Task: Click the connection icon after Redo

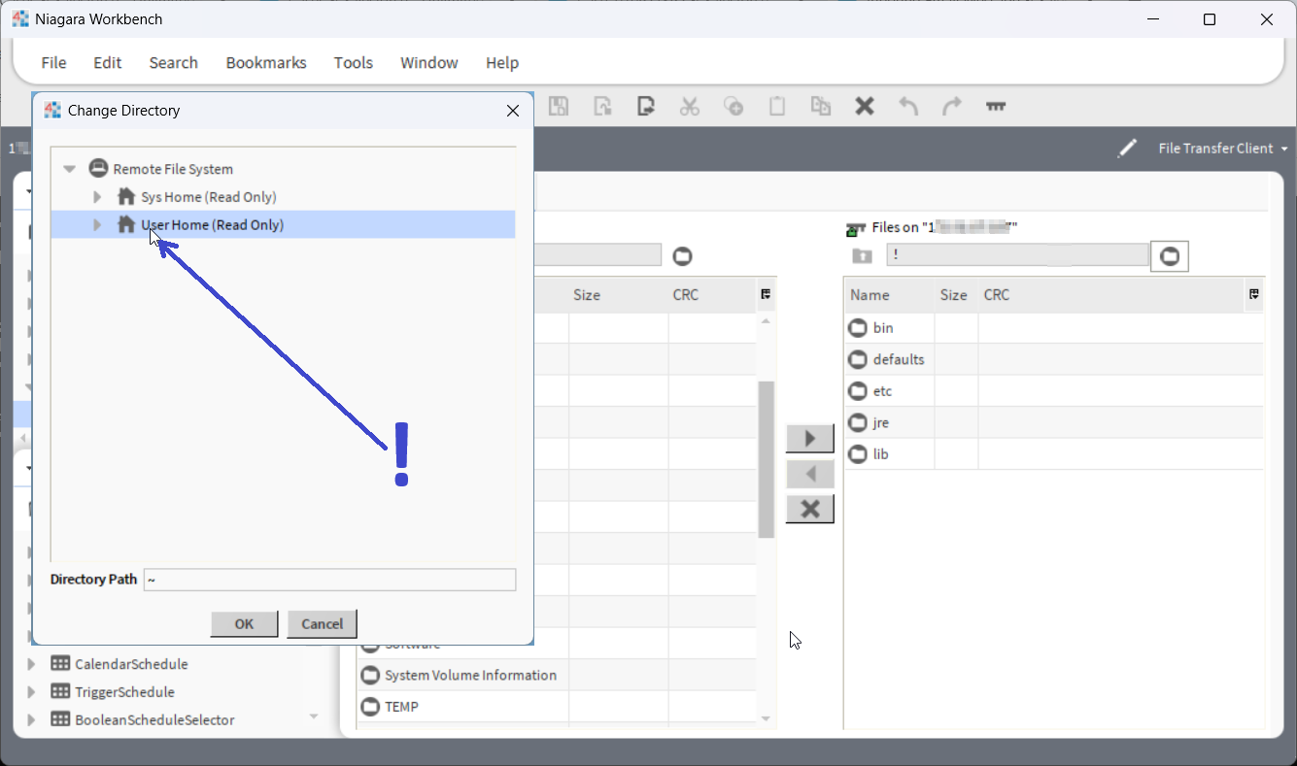Action: pyautogui.click(x=996, y=106)
